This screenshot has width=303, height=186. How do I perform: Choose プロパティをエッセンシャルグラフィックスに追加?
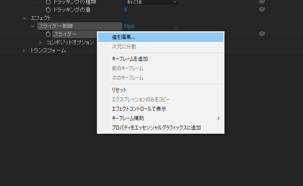point(161,128)
